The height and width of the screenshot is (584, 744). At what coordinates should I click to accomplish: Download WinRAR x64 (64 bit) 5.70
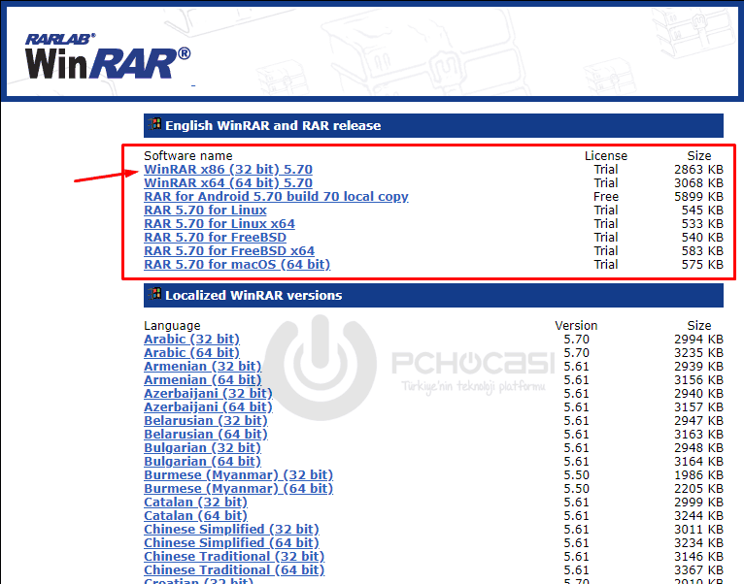(227, 183)
